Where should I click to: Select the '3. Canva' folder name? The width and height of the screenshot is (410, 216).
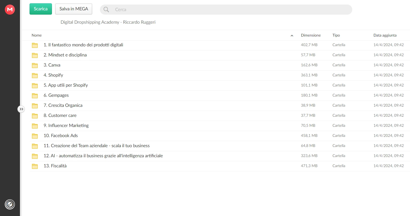(x=52, y=65)
